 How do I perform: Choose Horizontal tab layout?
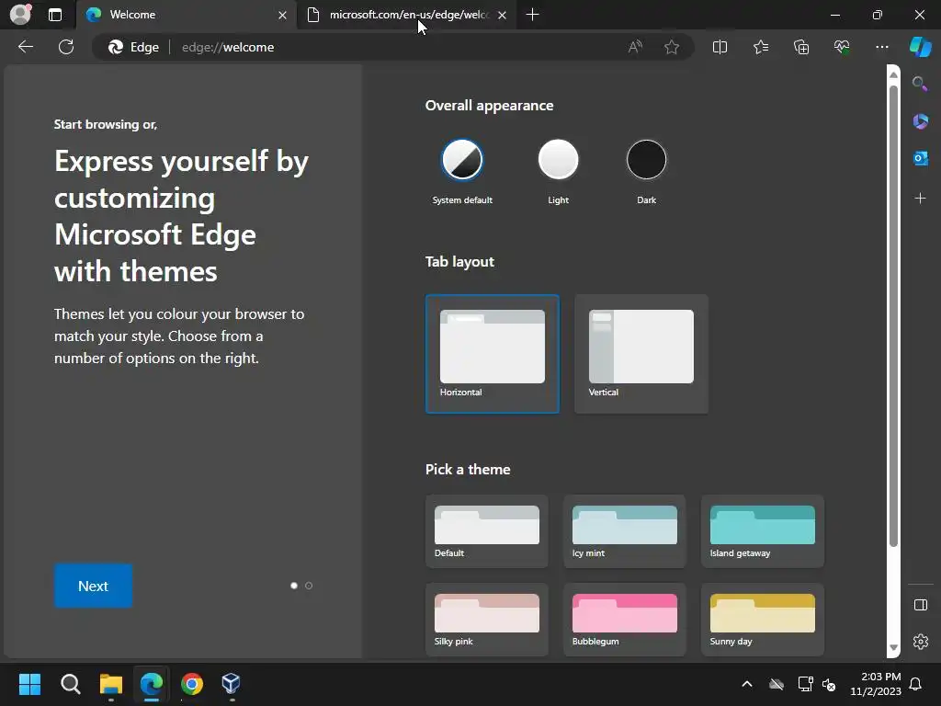tap(493, 354)
